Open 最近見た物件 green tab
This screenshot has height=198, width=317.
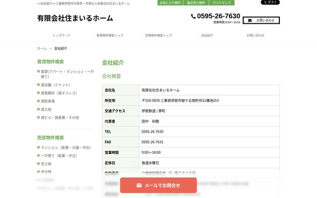[196, 2]
